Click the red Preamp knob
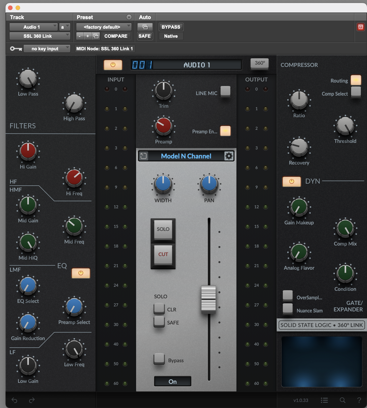 pyautogui.click(x=164, y=126)
